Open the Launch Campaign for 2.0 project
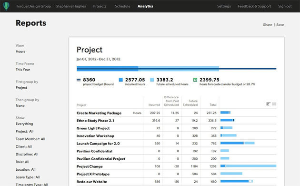300x186 pixels. (x=98, y=144)
